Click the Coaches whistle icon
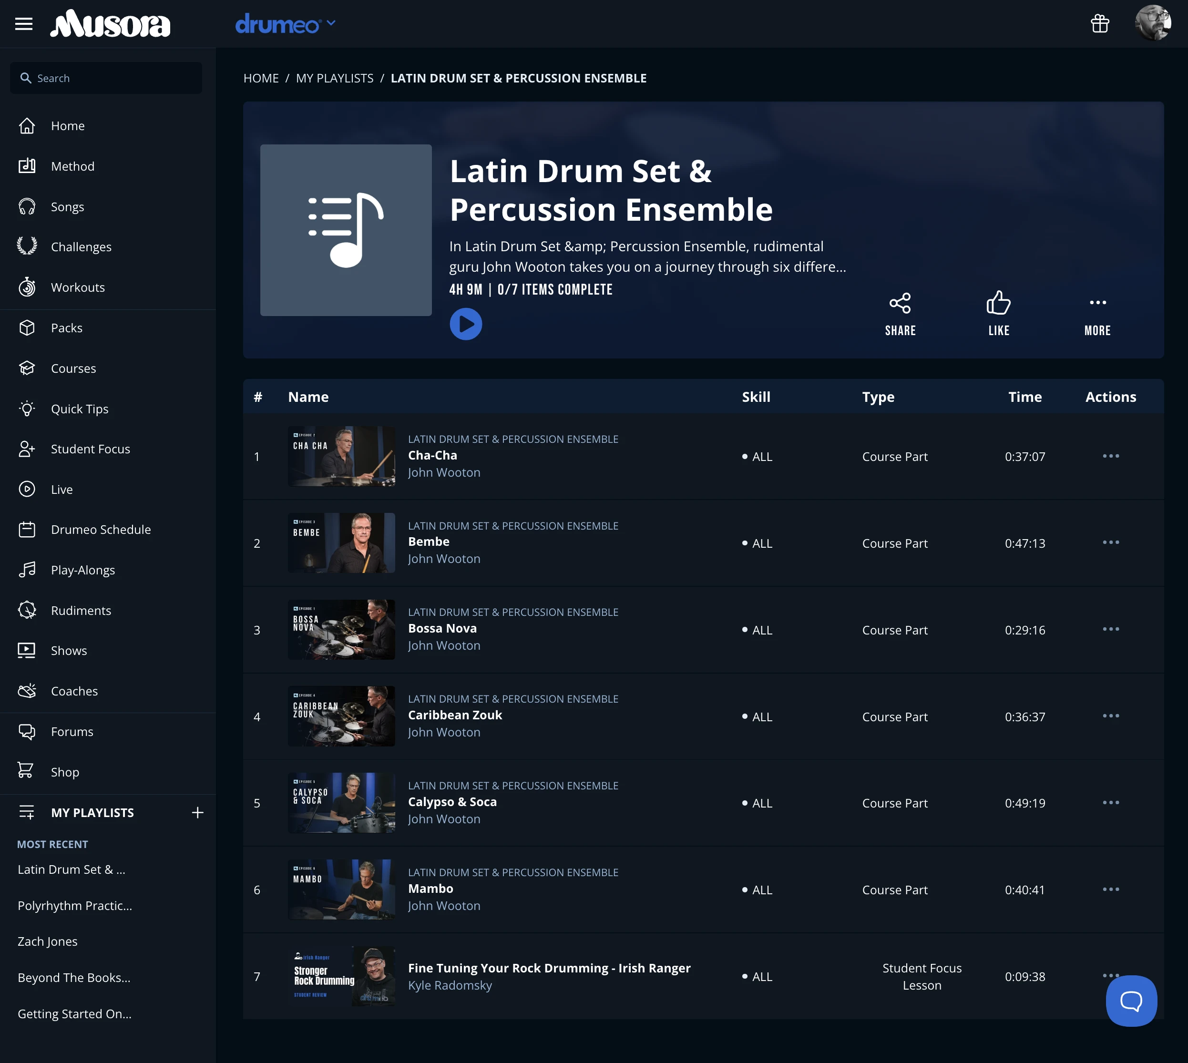Screen dimensions: 1188x1063 click(27, 690)
